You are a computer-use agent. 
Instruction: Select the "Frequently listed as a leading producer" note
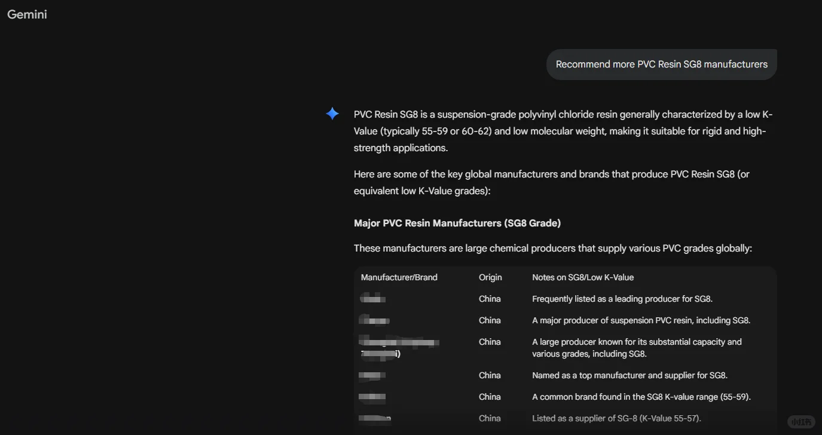[x=622, y=299]
